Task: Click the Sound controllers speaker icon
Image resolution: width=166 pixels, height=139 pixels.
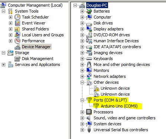Action: coord(88,118)
